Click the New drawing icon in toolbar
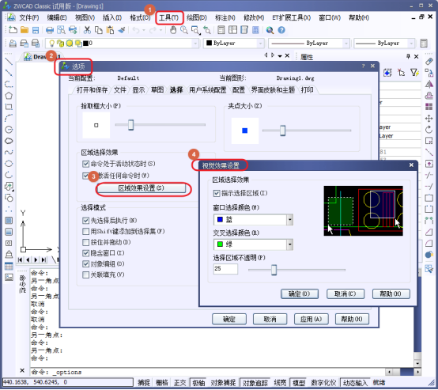438x390 pixels. click(x=13, y=30)
